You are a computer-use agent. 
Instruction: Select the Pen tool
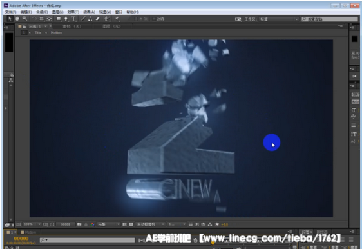tap(66, 19)
